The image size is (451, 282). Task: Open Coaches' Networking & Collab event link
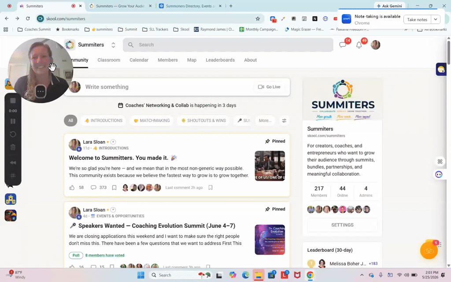point(157,105)
